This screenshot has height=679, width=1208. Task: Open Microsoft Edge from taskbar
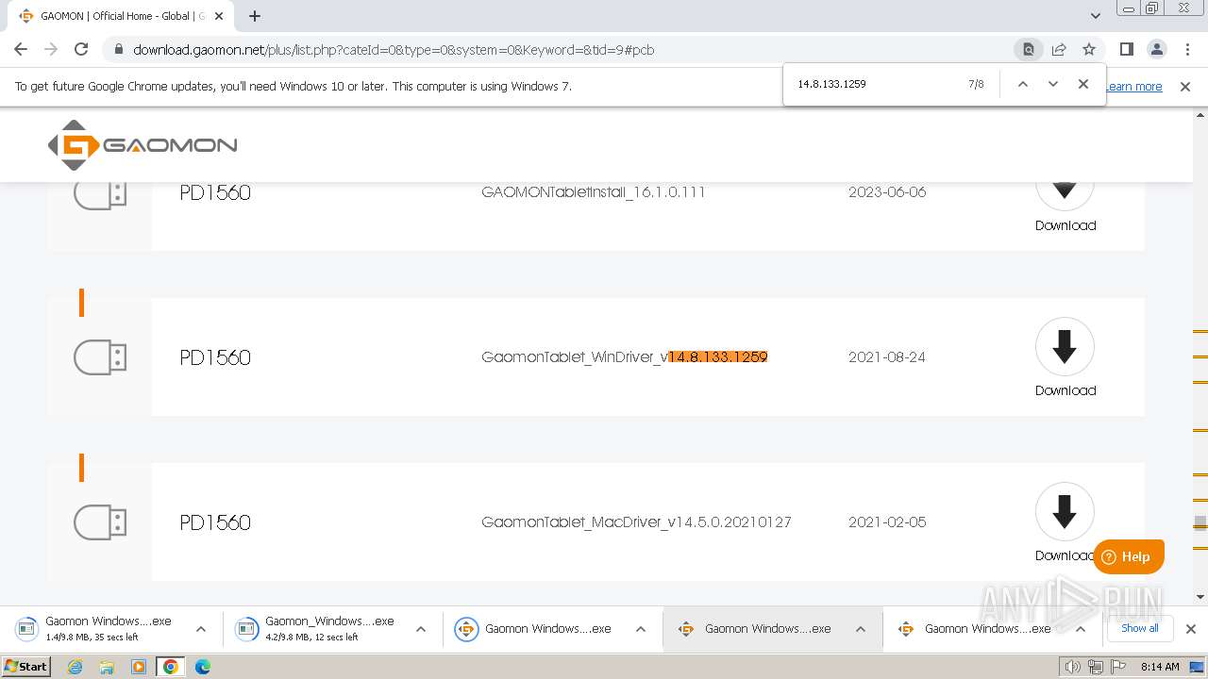[203, 667]
